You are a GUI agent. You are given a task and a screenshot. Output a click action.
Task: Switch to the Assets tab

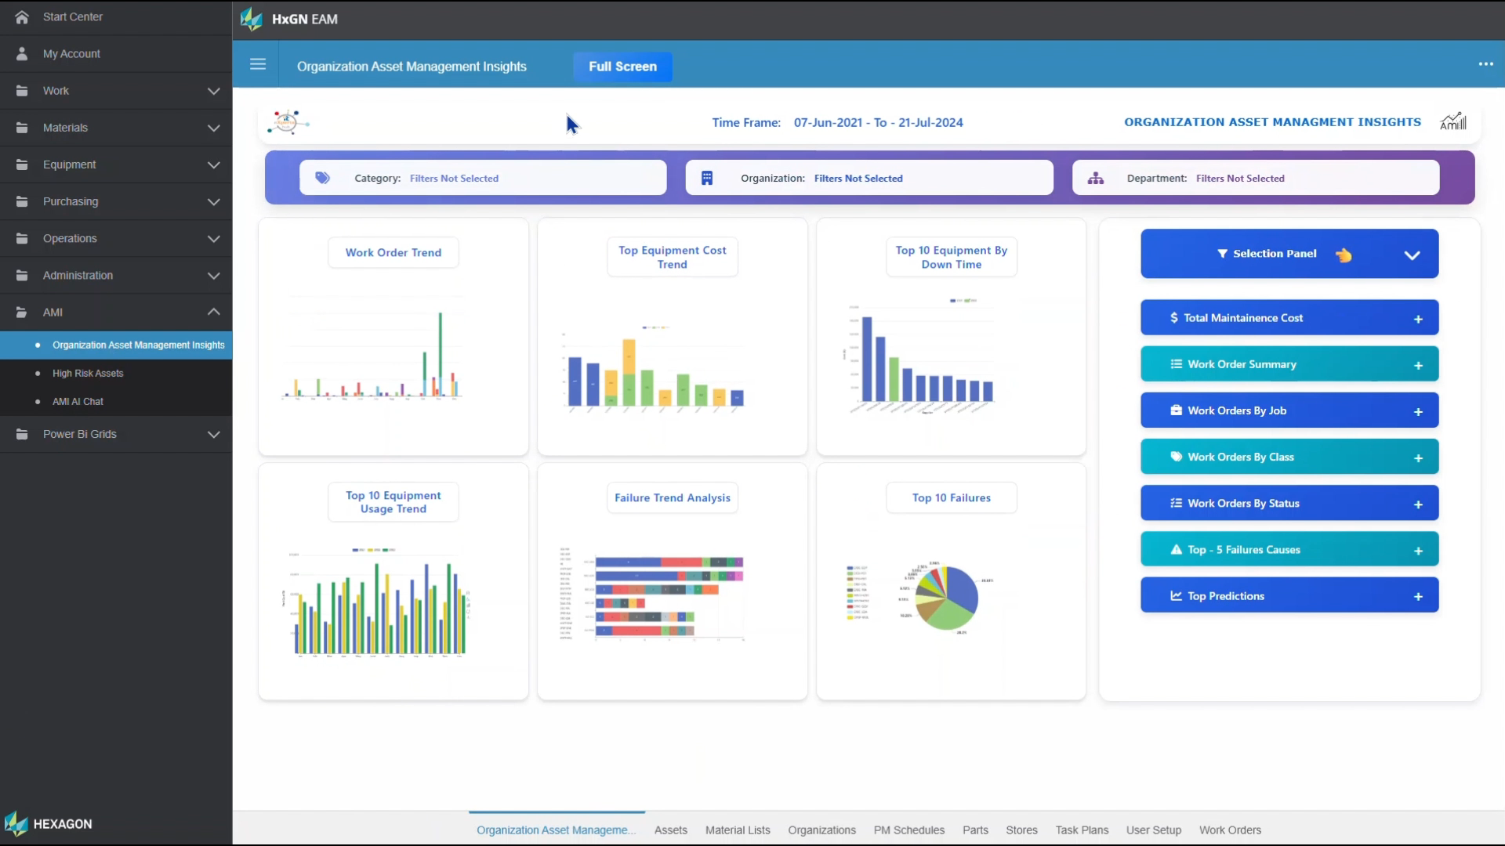point(670,830)
